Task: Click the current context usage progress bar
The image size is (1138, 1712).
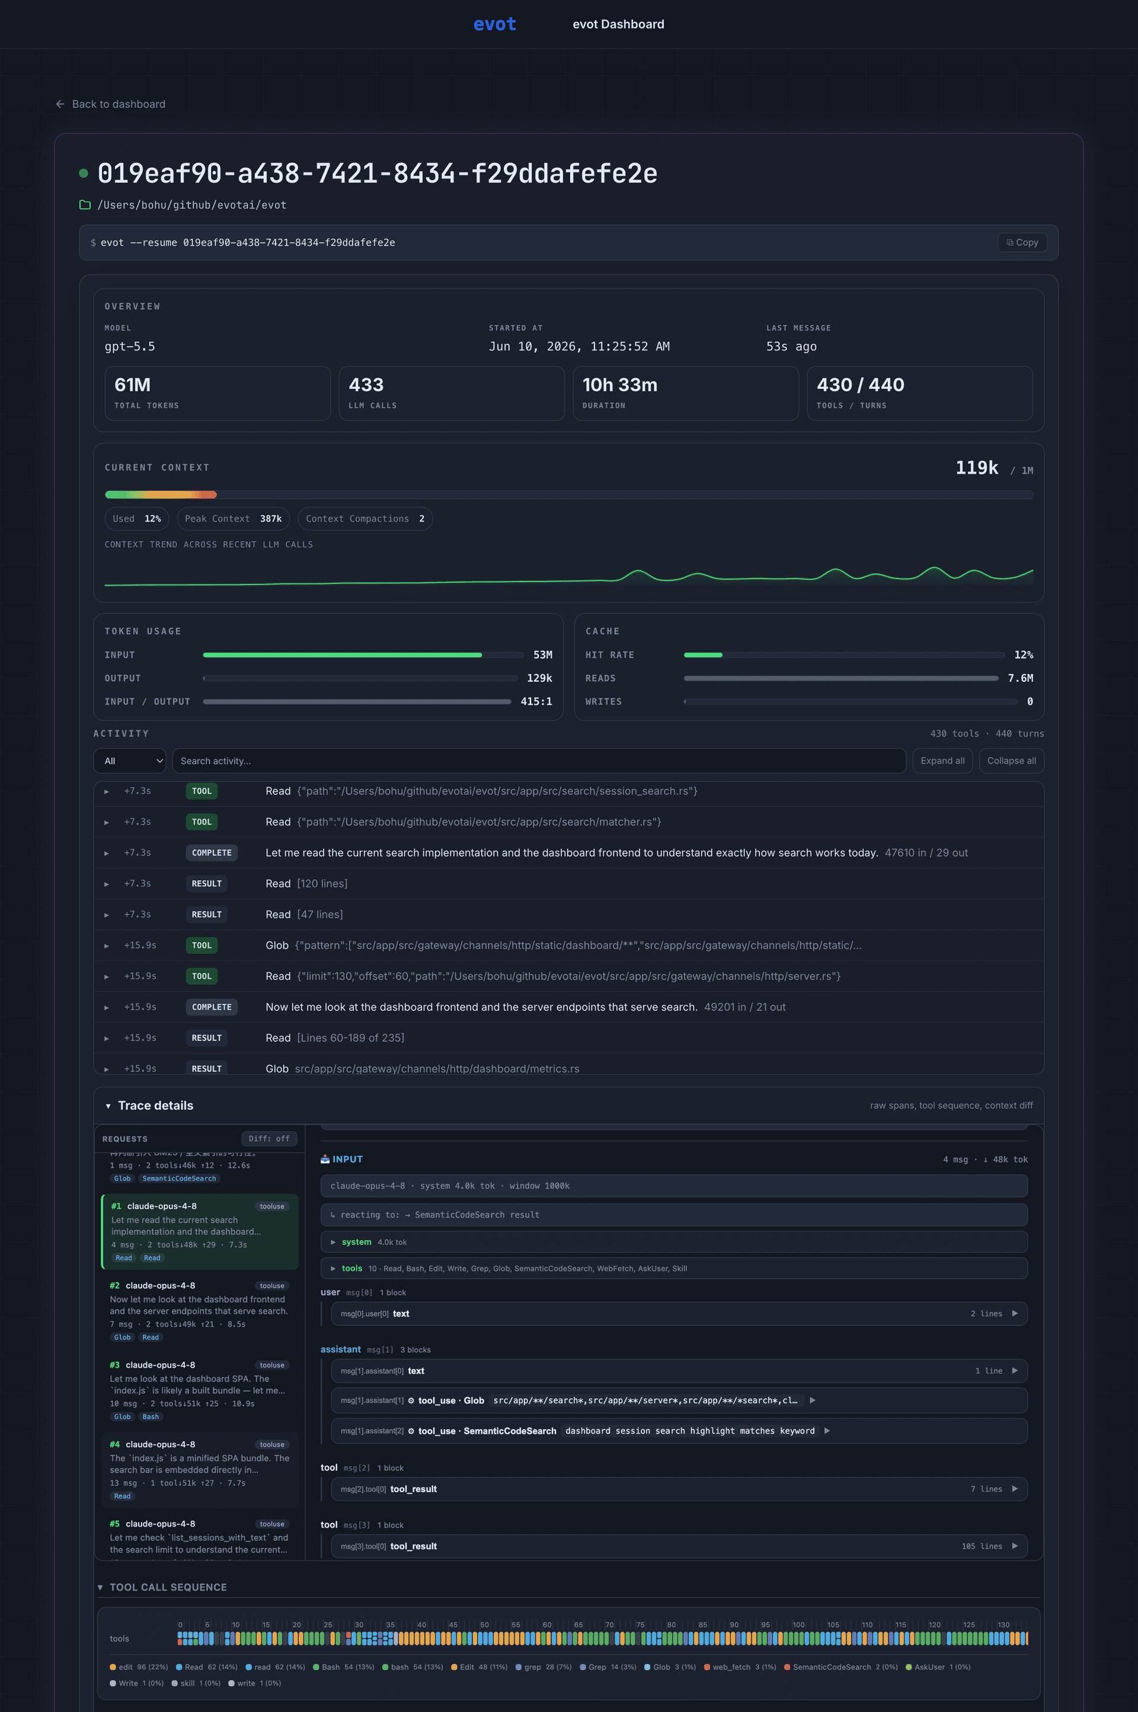Action: point(568,495)
